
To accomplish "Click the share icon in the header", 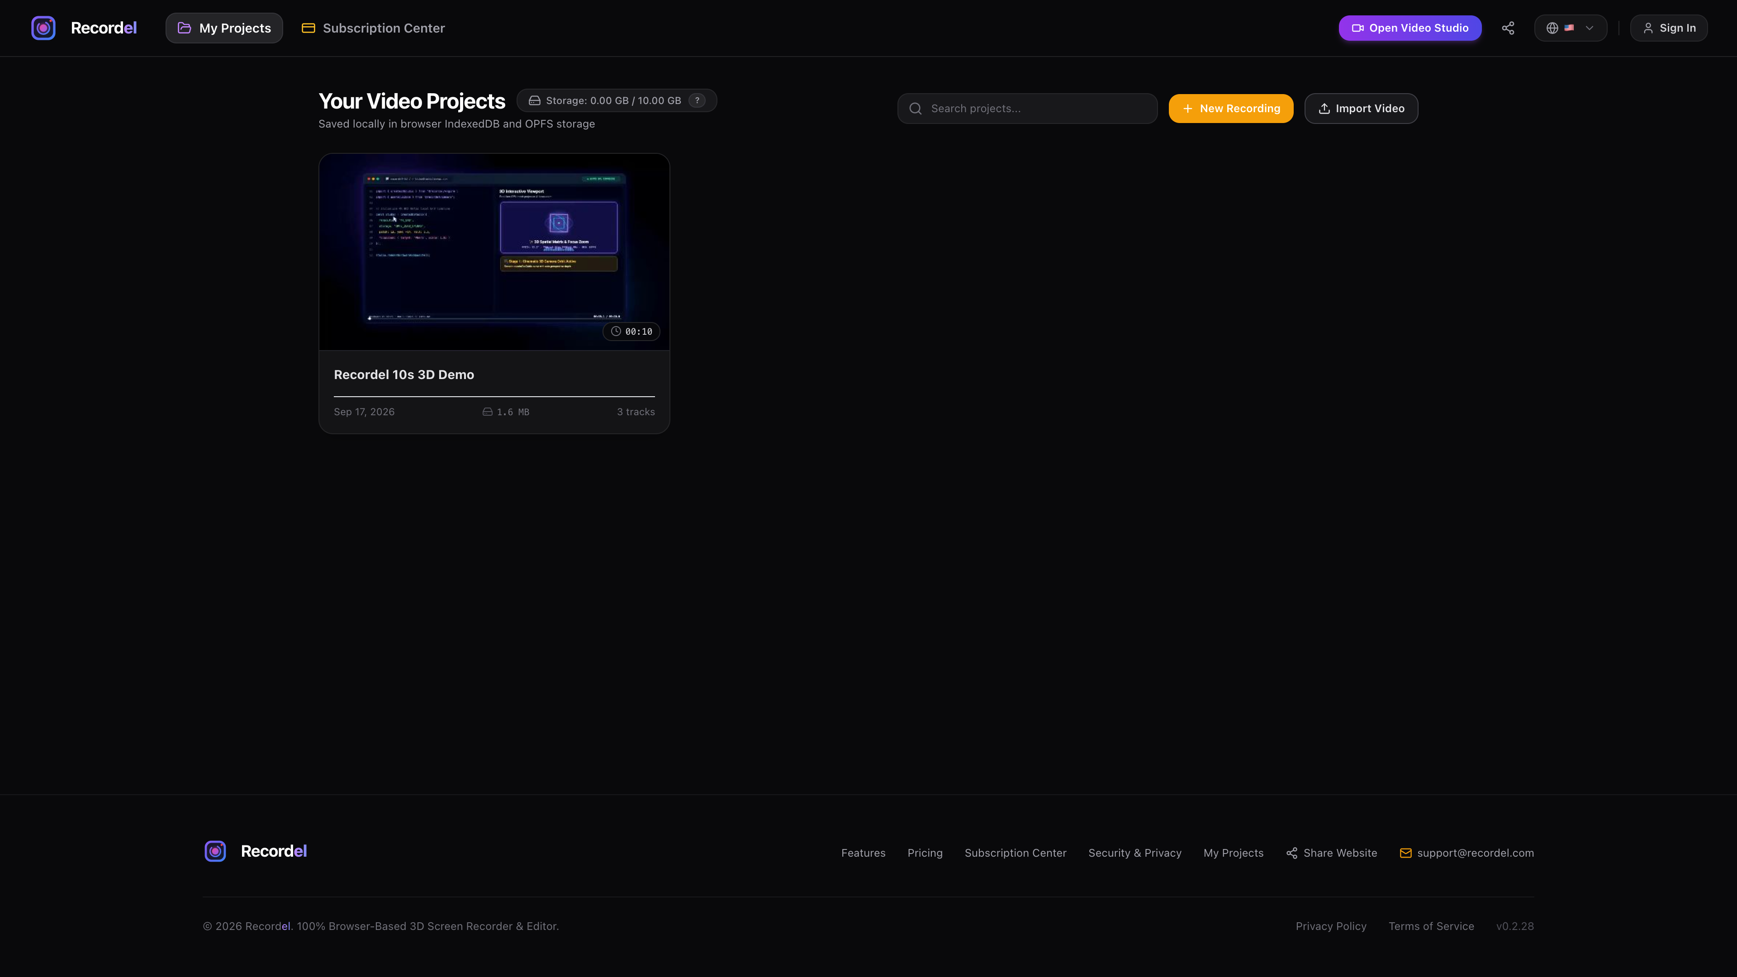I will click(x=1508, y=28).
